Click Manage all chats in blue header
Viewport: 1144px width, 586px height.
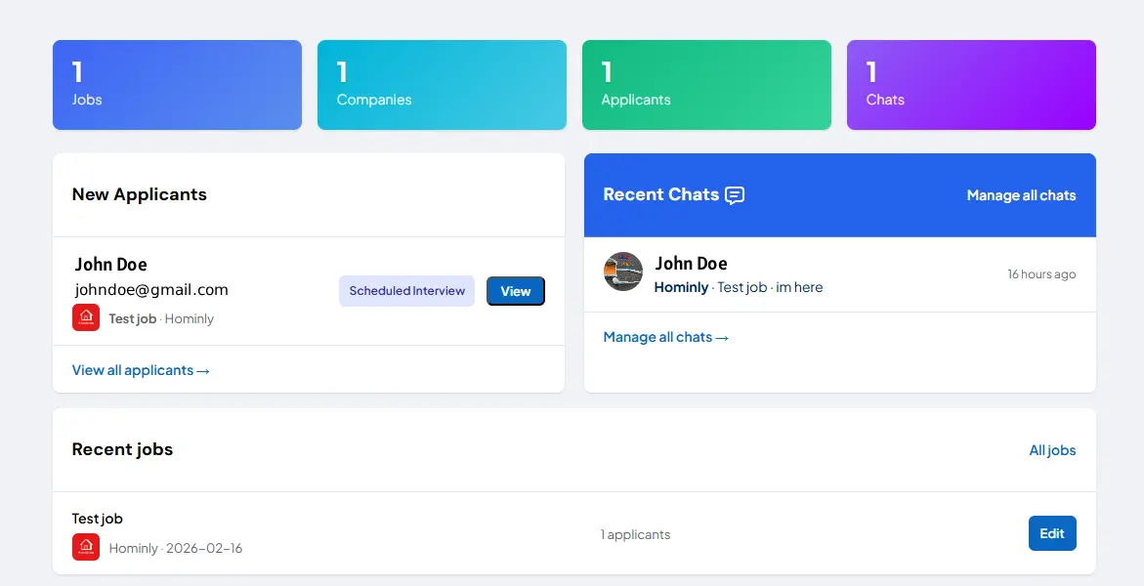point(1021,195)
